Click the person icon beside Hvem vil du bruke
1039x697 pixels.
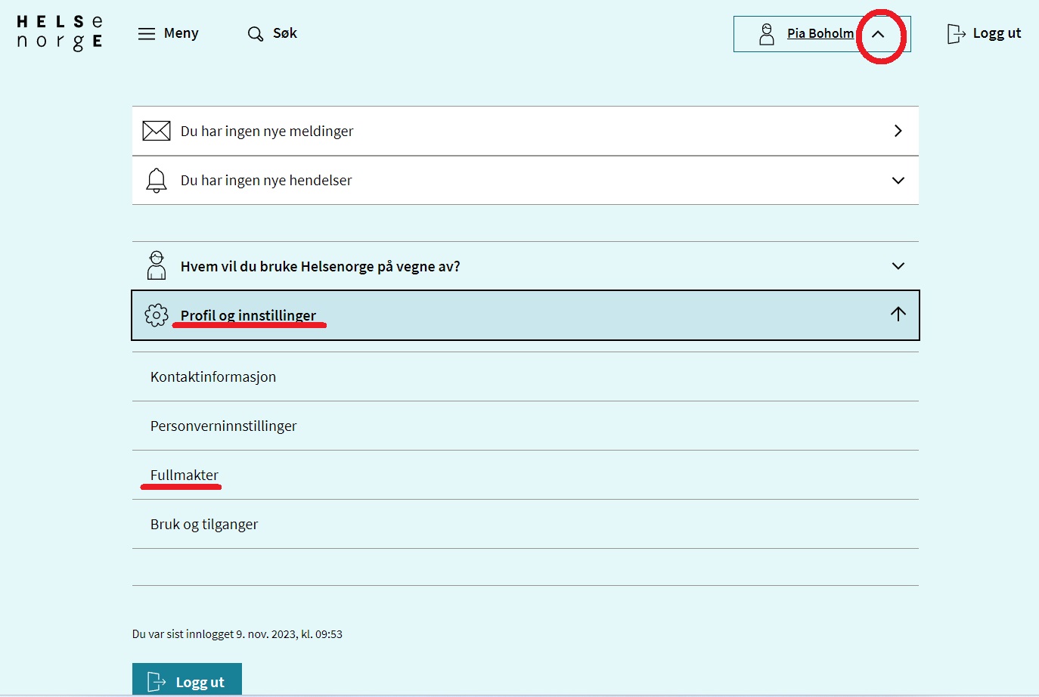157,266
